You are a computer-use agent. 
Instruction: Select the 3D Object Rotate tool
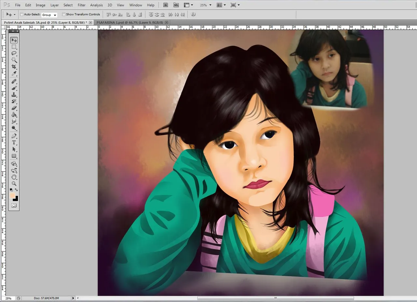click(x=14, y=164)
